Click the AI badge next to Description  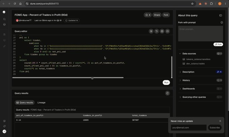point(219,72)
